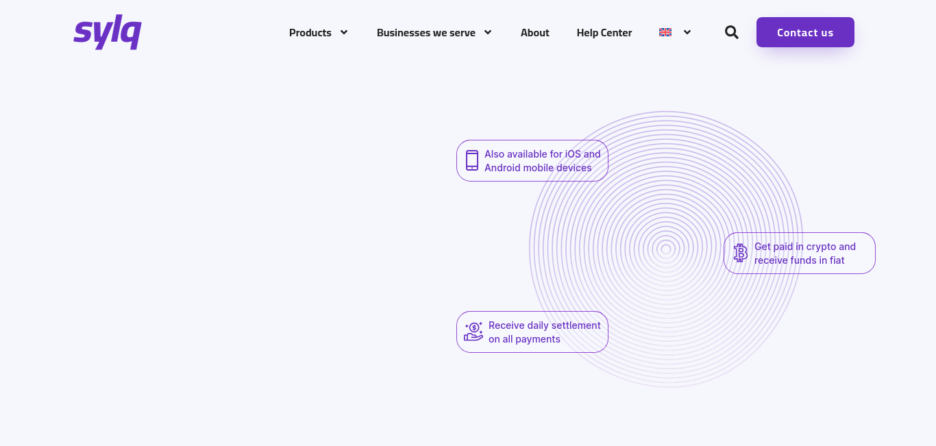Click the 'on all payments' text

(x=524, y=339)
